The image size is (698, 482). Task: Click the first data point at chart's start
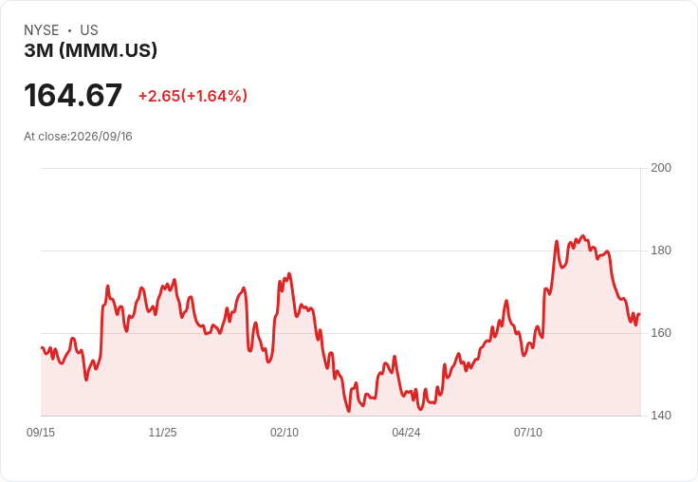click(x=42, y=347)
